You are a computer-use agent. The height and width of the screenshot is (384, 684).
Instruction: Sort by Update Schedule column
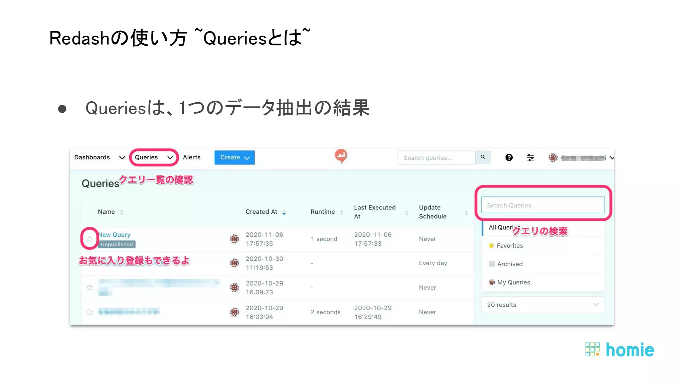click(x=444, y=212)
